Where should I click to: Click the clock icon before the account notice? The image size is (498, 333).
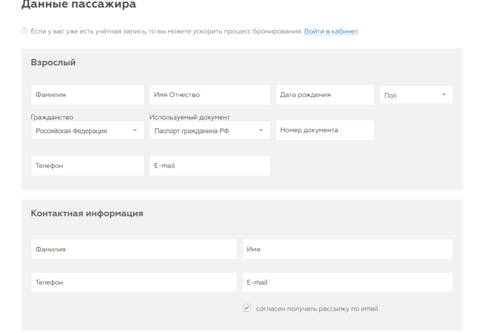[x=24, y=31]
